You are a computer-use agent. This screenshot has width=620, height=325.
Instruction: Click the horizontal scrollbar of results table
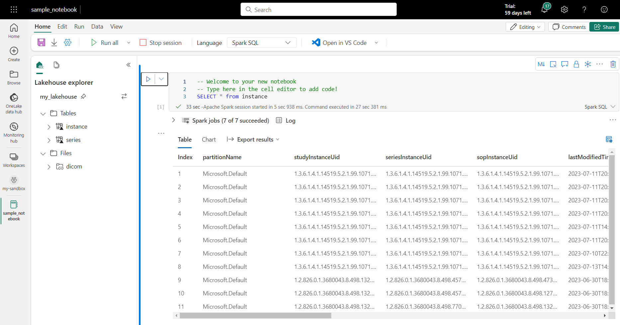[255, 315]
